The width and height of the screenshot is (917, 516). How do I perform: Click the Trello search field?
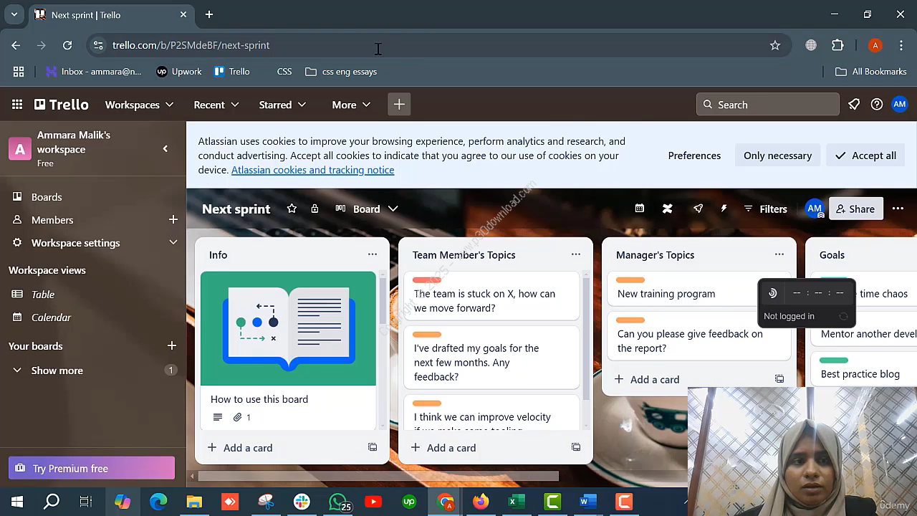click(x=767, y=105)
